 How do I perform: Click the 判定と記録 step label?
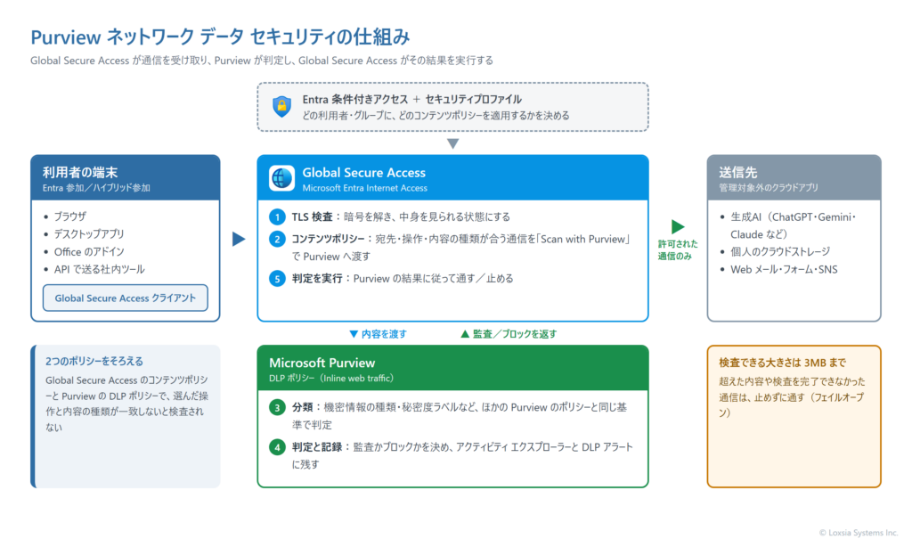click(x=317, y=447)
